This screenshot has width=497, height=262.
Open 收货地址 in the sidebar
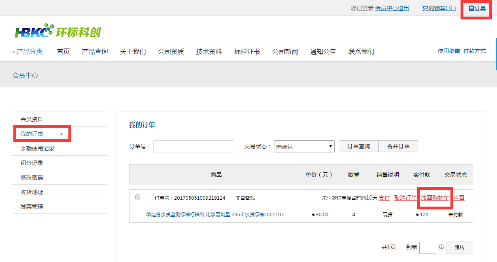click(x=32, y=192)
